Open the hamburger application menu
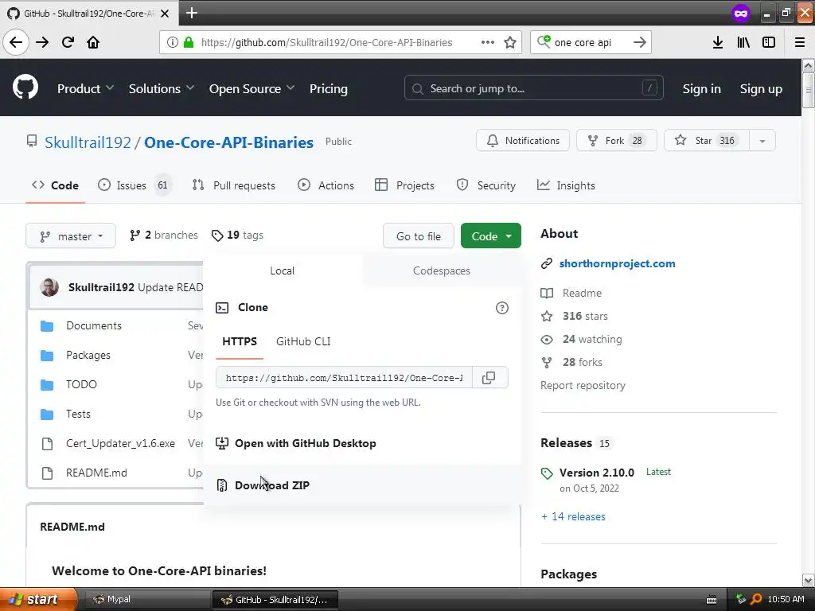Screen dimensions: 815x611 [x=799, y=42]
